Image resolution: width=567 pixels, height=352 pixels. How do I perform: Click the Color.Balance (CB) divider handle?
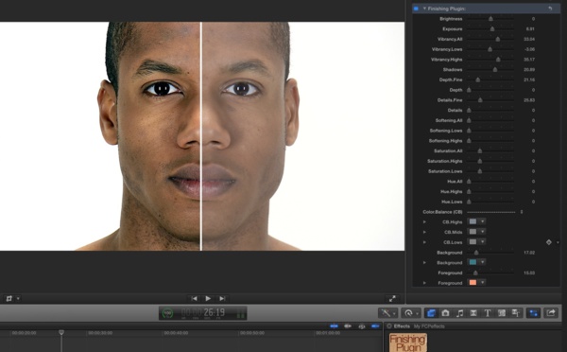[x=522, y=212]
